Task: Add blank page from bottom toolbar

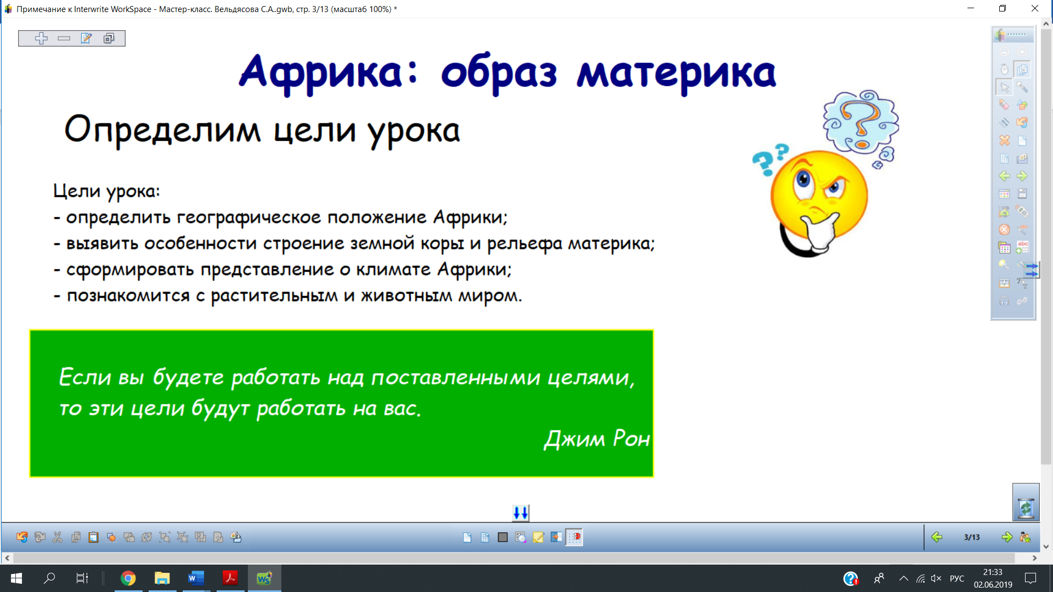Action: [x=467, y=537]
